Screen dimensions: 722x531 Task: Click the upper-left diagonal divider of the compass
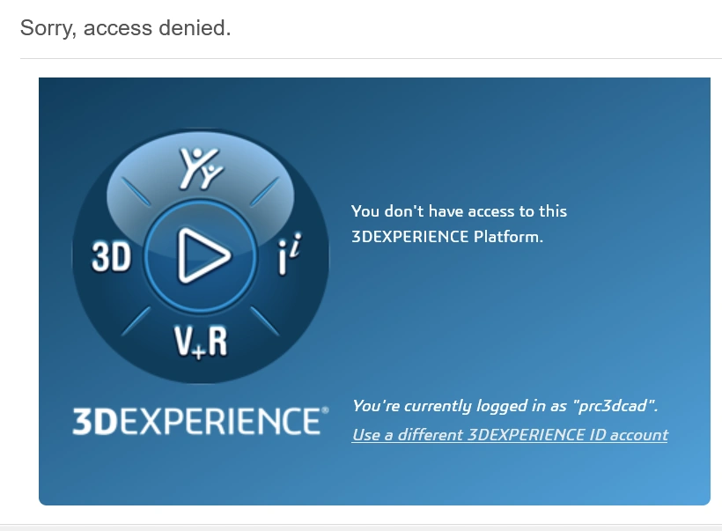point(136,192)
